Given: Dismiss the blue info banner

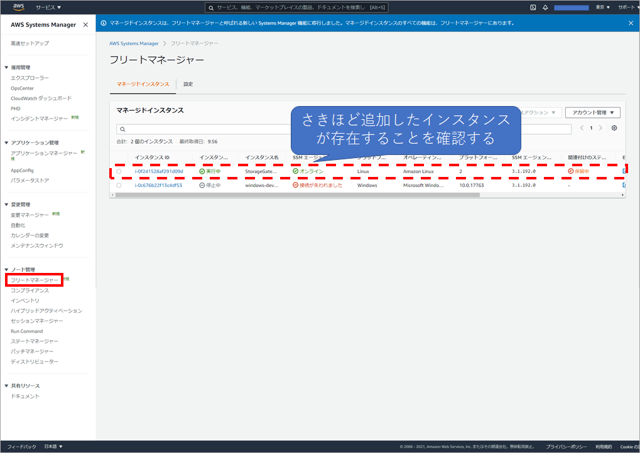Looking at the screenshot, I should (x=631, y=23).
